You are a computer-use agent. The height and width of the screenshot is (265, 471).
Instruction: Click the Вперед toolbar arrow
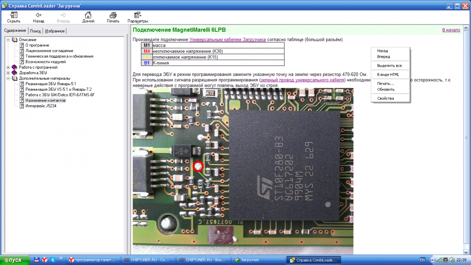tap(63, 17)
